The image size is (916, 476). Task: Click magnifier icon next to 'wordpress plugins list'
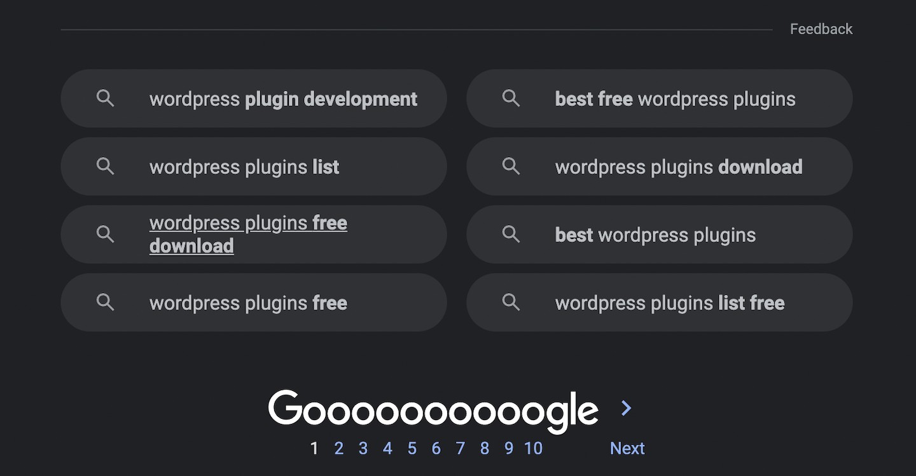pos(105,167)
